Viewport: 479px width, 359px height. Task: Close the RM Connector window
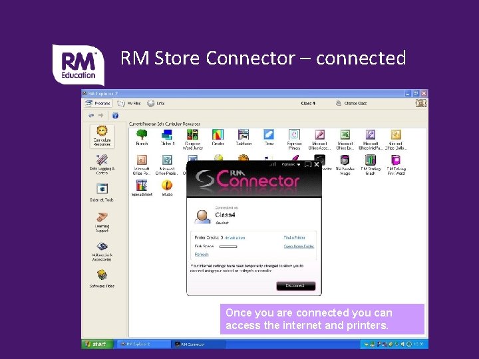tap(317, 165)
